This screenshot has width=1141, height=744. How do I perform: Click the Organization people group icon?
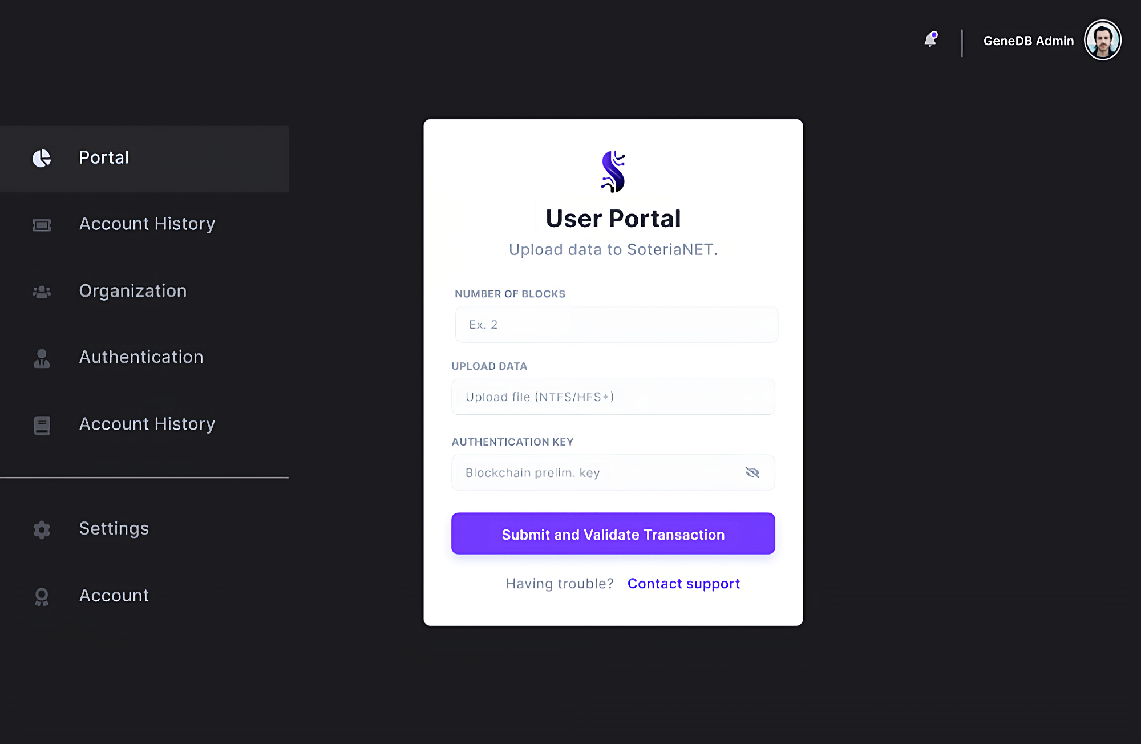tap(42, 292)
